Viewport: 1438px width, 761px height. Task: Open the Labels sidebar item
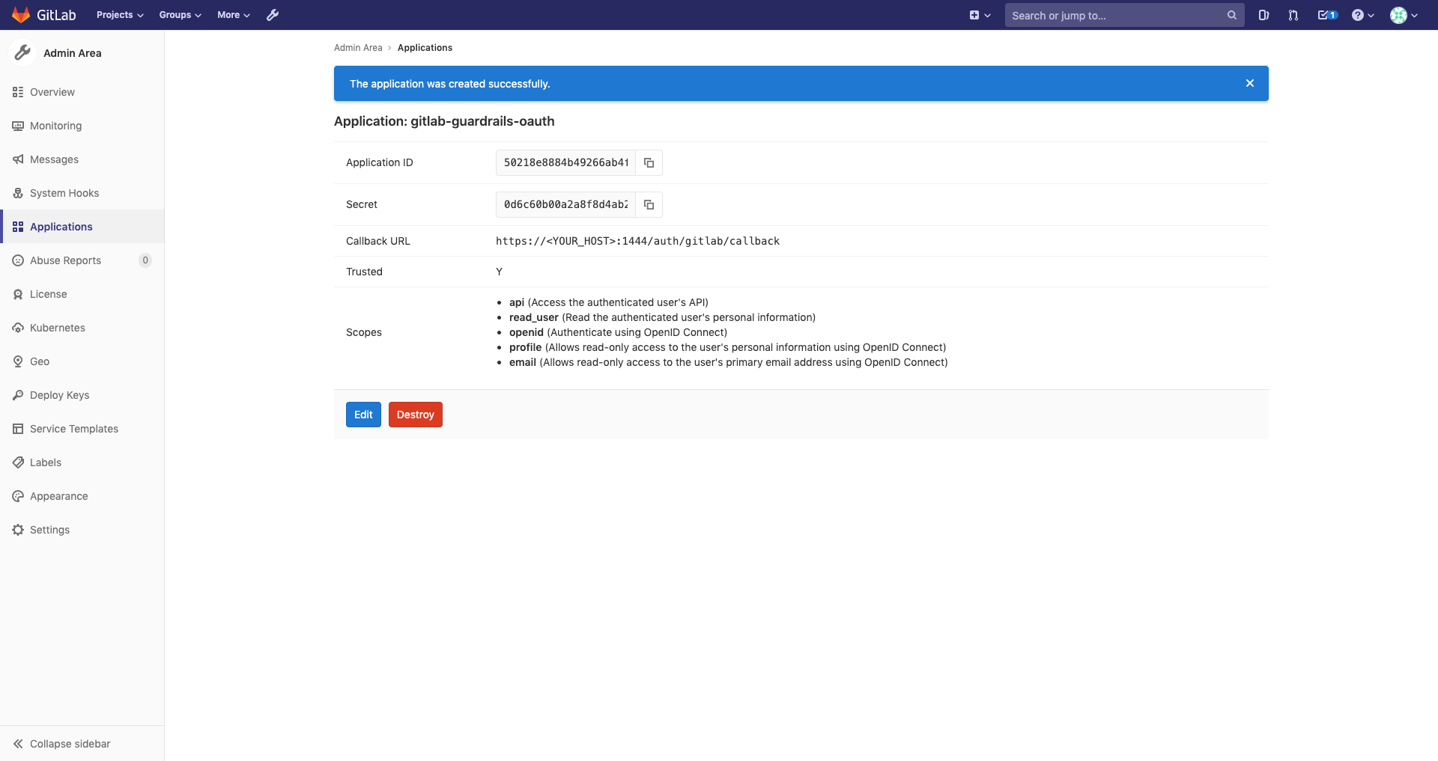click(x=82, y=462)
